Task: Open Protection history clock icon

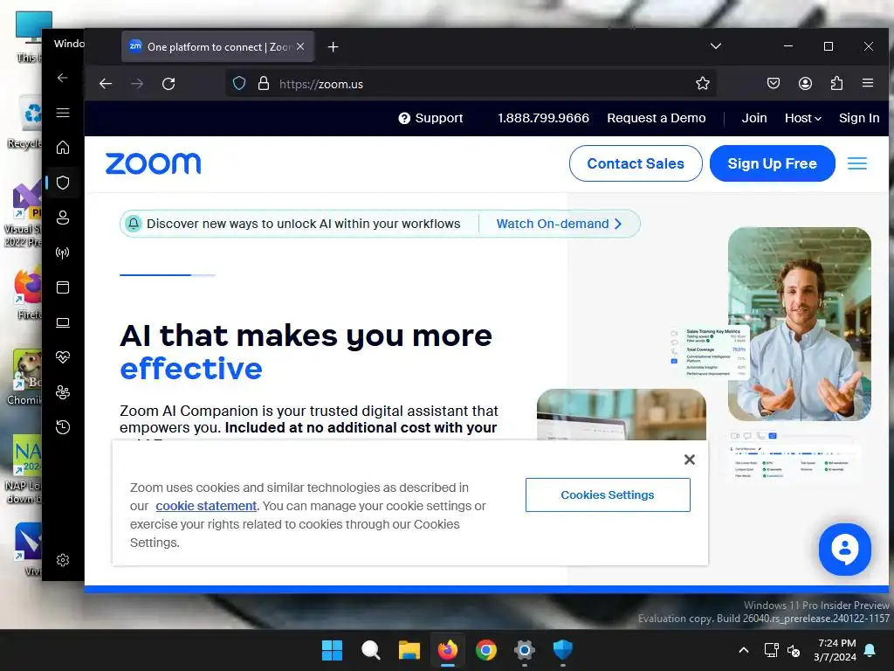Action: coord(63,426)
